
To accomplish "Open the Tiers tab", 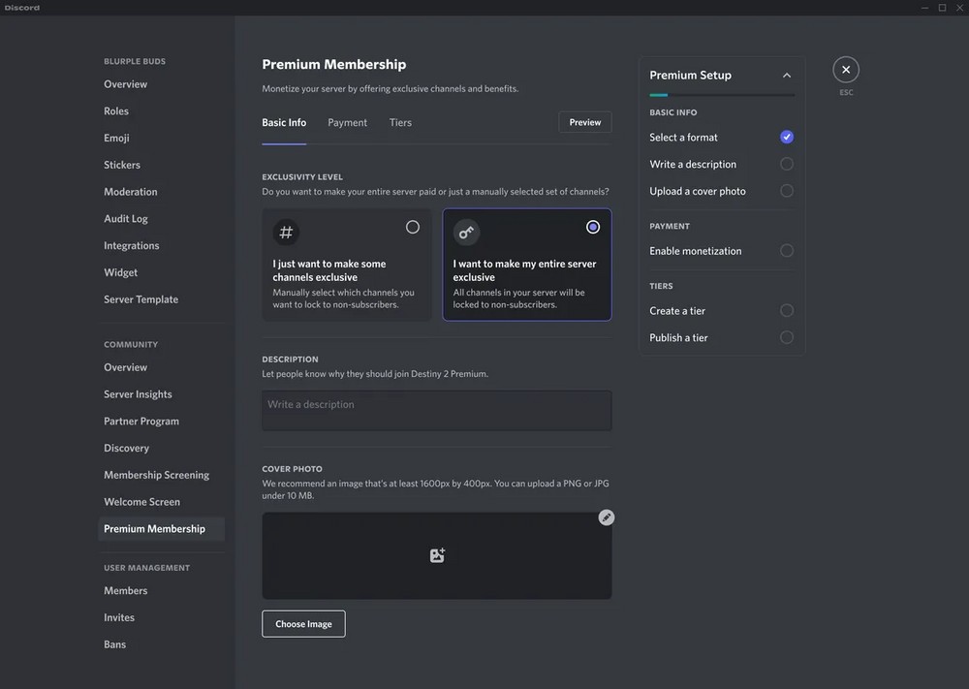I will (x=400, y=123).
